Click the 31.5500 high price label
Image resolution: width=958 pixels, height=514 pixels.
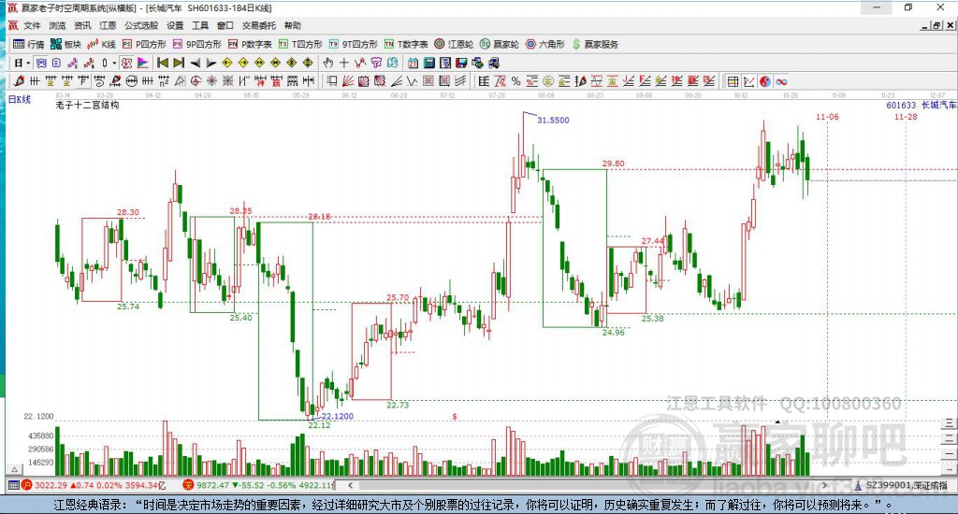tap(553, 121)
